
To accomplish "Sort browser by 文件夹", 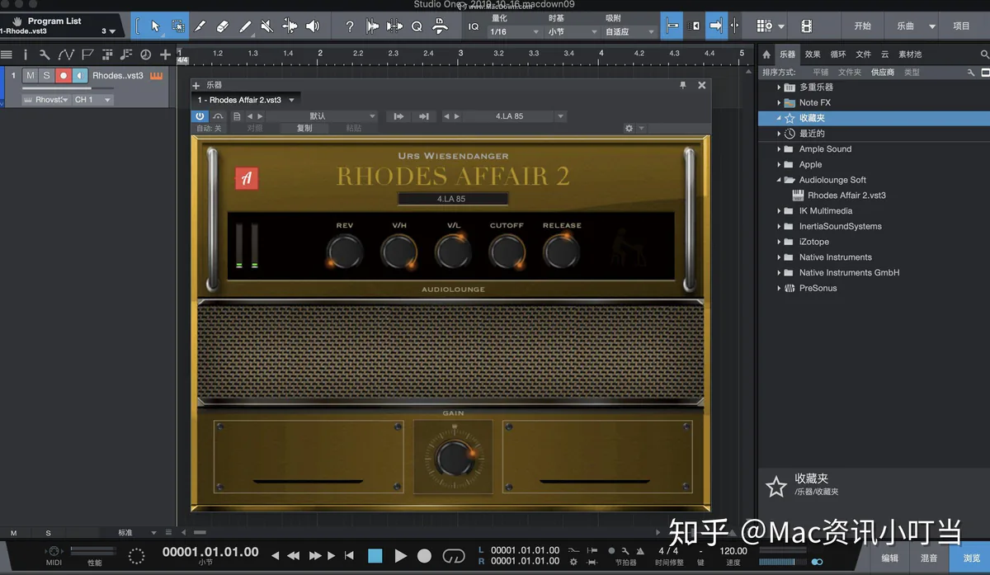I will [x=850, y=73].
